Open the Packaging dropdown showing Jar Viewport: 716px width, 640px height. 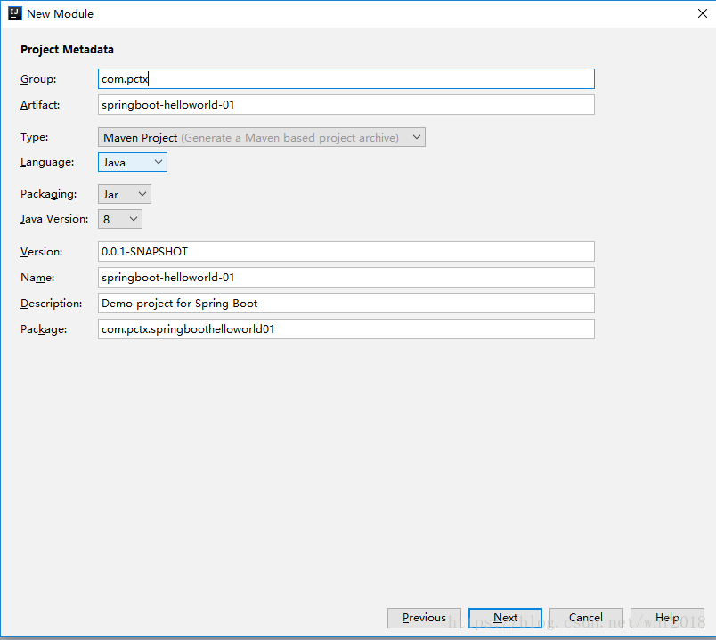124,194
